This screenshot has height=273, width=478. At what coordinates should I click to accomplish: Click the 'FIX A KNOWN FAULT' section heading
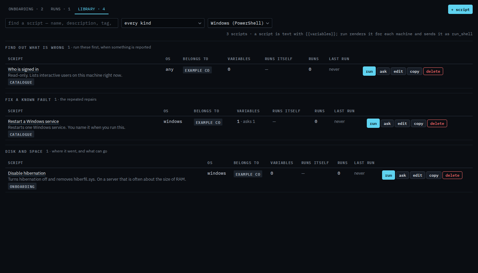[28, 100]
